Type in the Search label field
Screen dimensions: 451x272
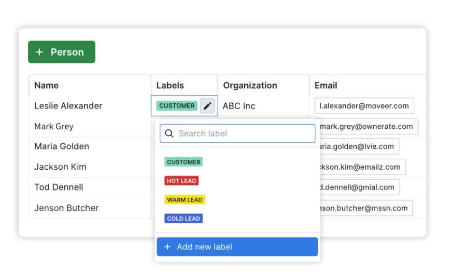tap(244, 133)
